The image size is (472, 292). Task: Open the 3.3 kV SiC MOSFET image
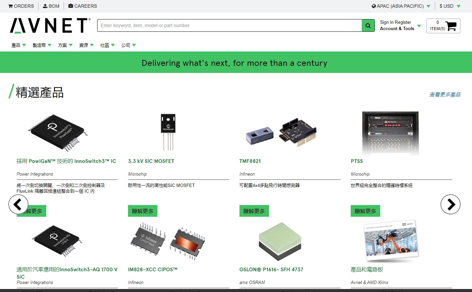tap(168, 132)
